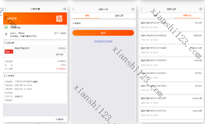
Task: Click the 退款/退货 button
Action: [60, 54]
